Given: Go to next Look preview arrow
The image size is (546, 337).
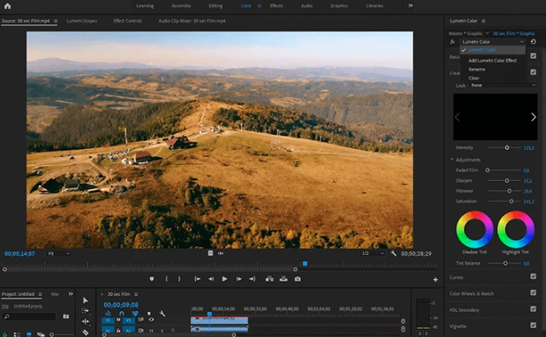Looking at the screenshot, I should click(532, 117).
